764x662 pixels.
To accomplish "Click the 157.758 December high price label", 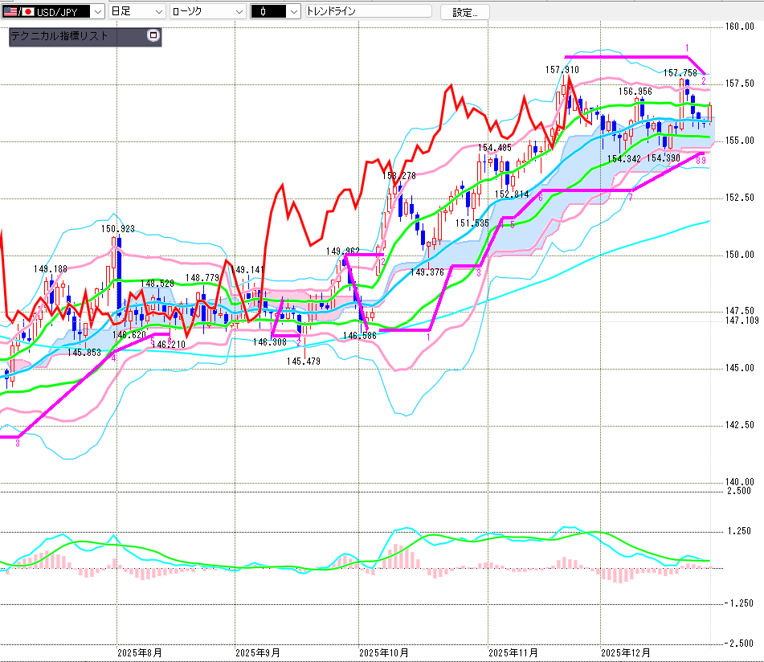I will [x=680, y=73].
